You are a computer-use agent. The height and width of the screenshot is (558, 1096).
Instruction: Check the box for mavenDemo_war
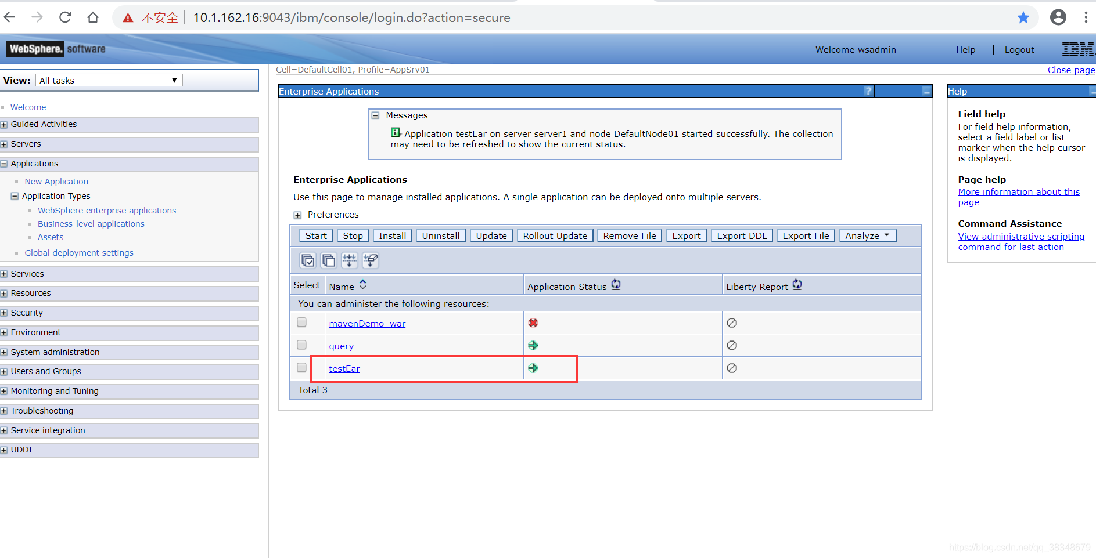pos(301,322)
